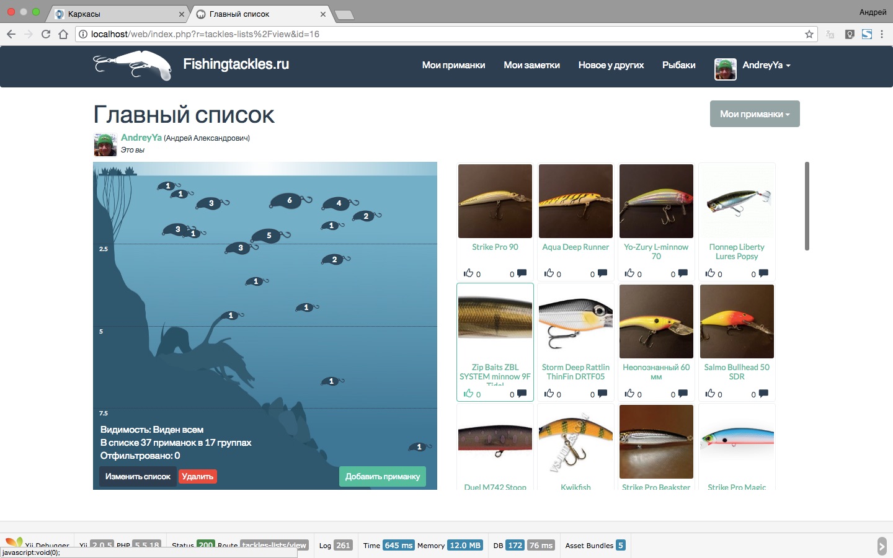Screen dimensions: 893x558
Task: Click the lure group marker numbered 5
Action: 269,236
